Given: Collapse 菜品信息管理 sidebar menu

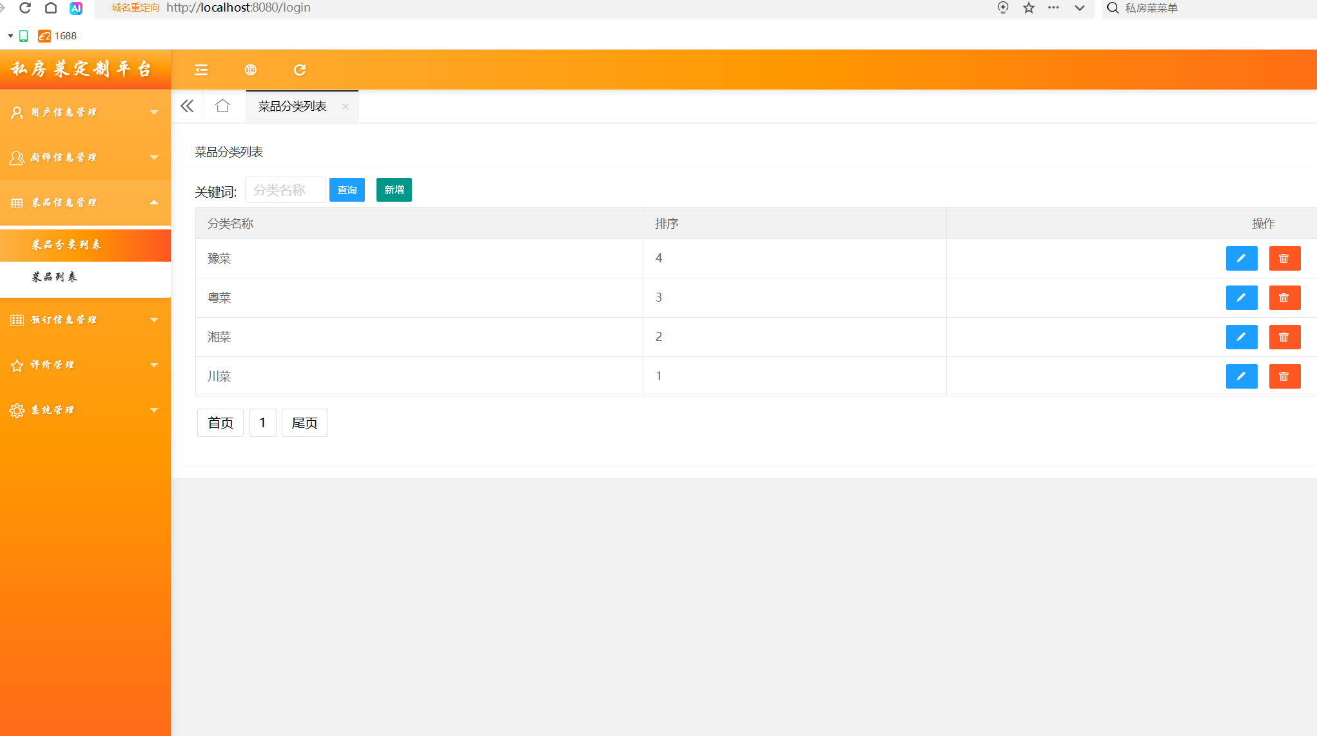Looking at the screenshot, I should (85, 202).
